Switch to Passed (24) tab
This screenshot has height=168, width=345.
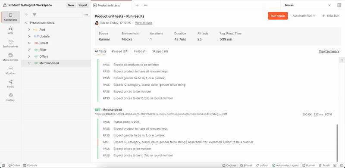point(120,51)
